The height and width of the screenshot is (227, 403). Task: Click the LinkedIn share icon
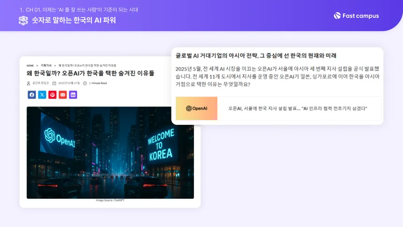coord(73,95)
